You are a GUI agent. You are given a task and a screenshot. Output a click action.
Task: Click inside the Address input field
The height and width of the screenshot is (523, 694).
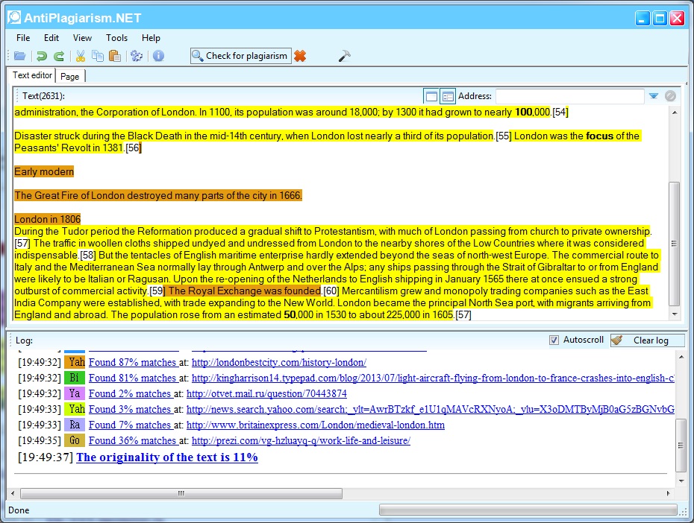[x=569, y=96]
